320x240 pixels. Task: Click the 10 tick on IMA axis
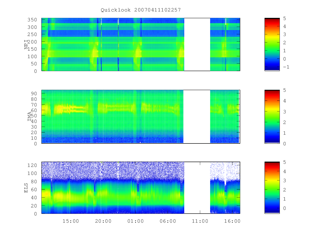[x=34, y=138]
